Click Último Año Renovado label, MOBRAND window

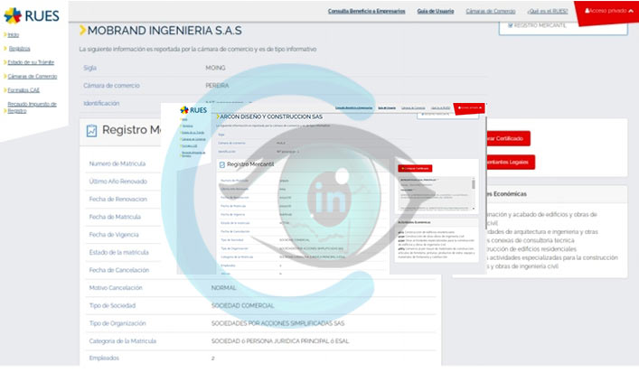click(118, 182)
